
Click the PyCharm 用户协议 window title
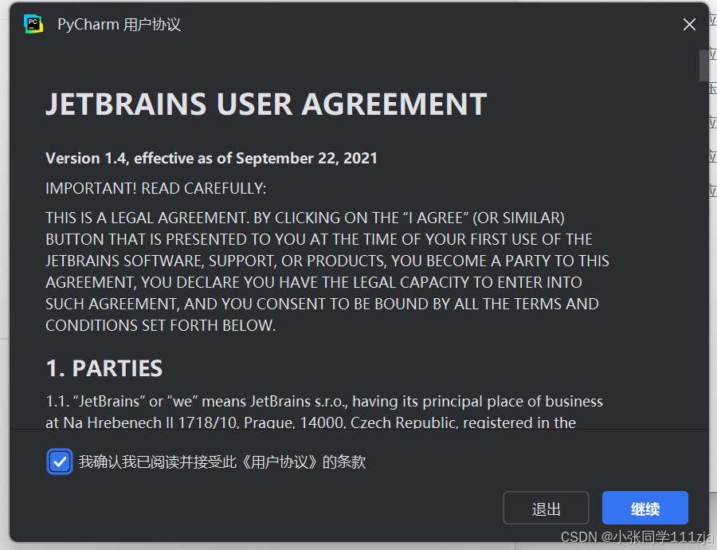pyautogui.click(x=119, y=24)
